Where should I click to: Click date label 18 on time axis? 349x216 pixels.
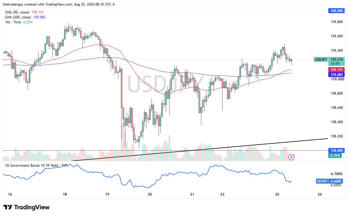pyautogui.click(x=65, y=194)
